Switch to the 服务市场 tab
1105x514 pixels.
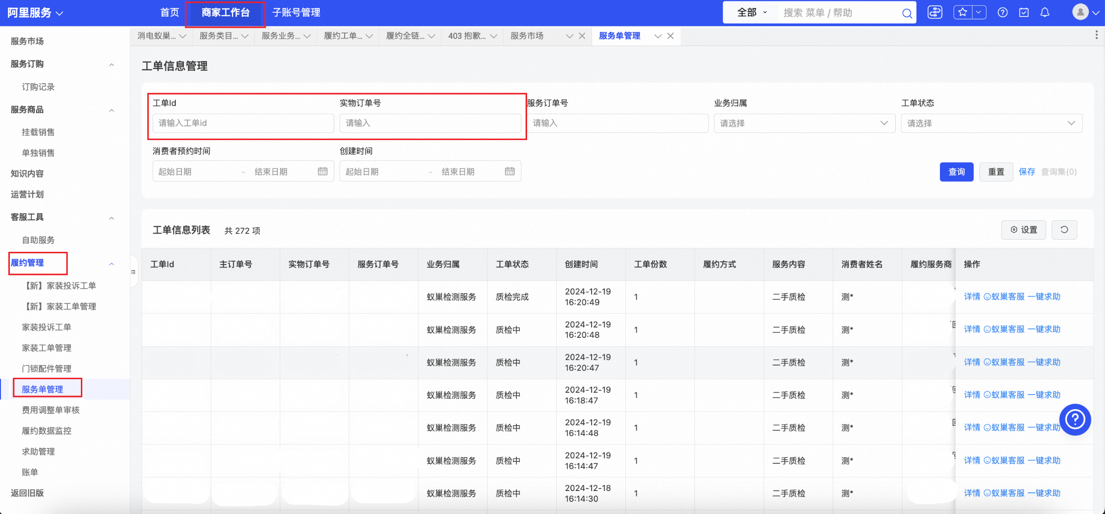click(x=527, y=36)
